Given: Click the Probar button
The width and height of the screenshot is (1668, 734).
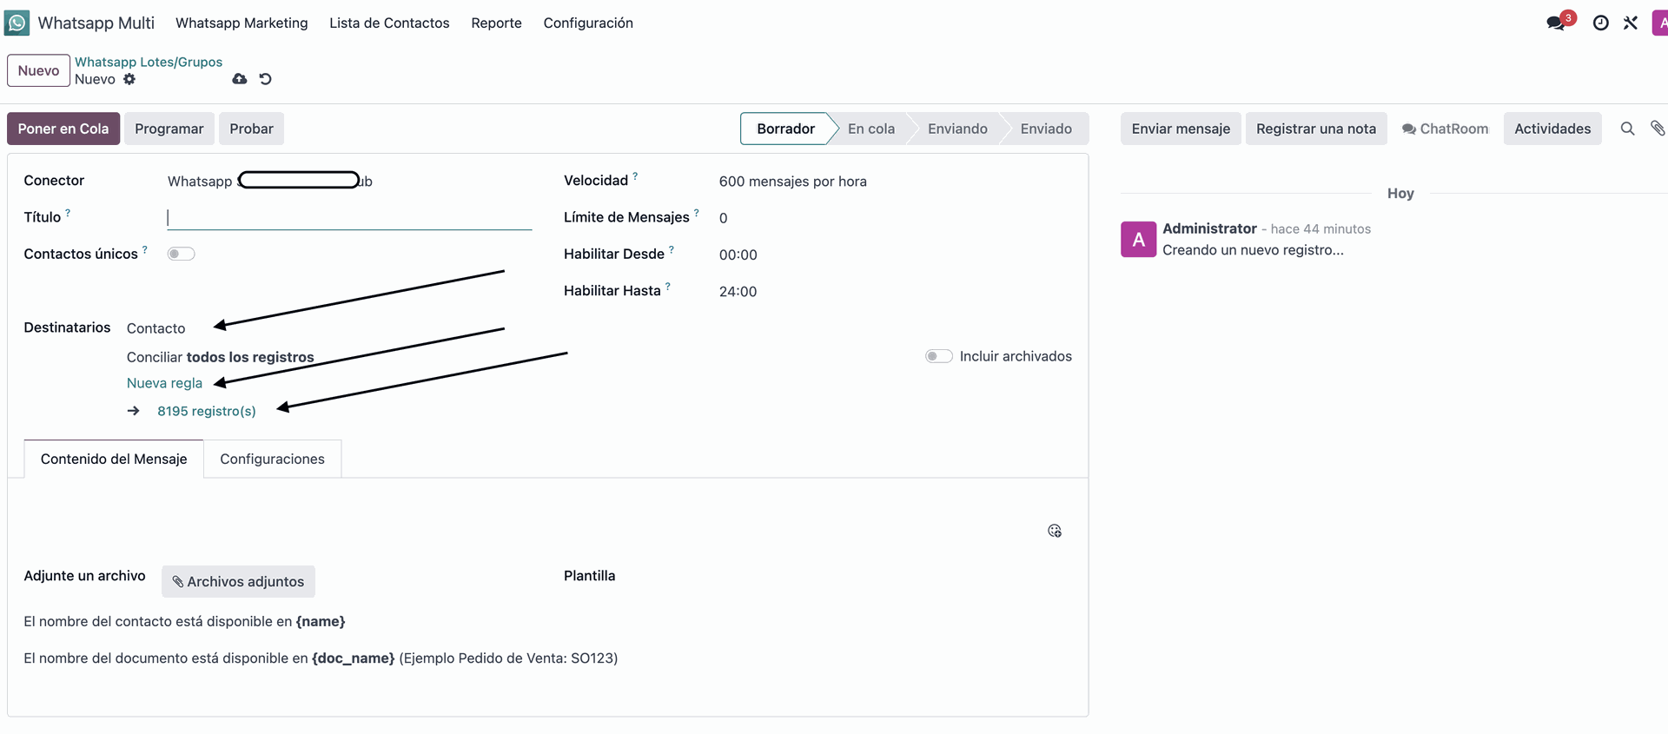Looking at the screenshot, I should [x=251, y=129].
